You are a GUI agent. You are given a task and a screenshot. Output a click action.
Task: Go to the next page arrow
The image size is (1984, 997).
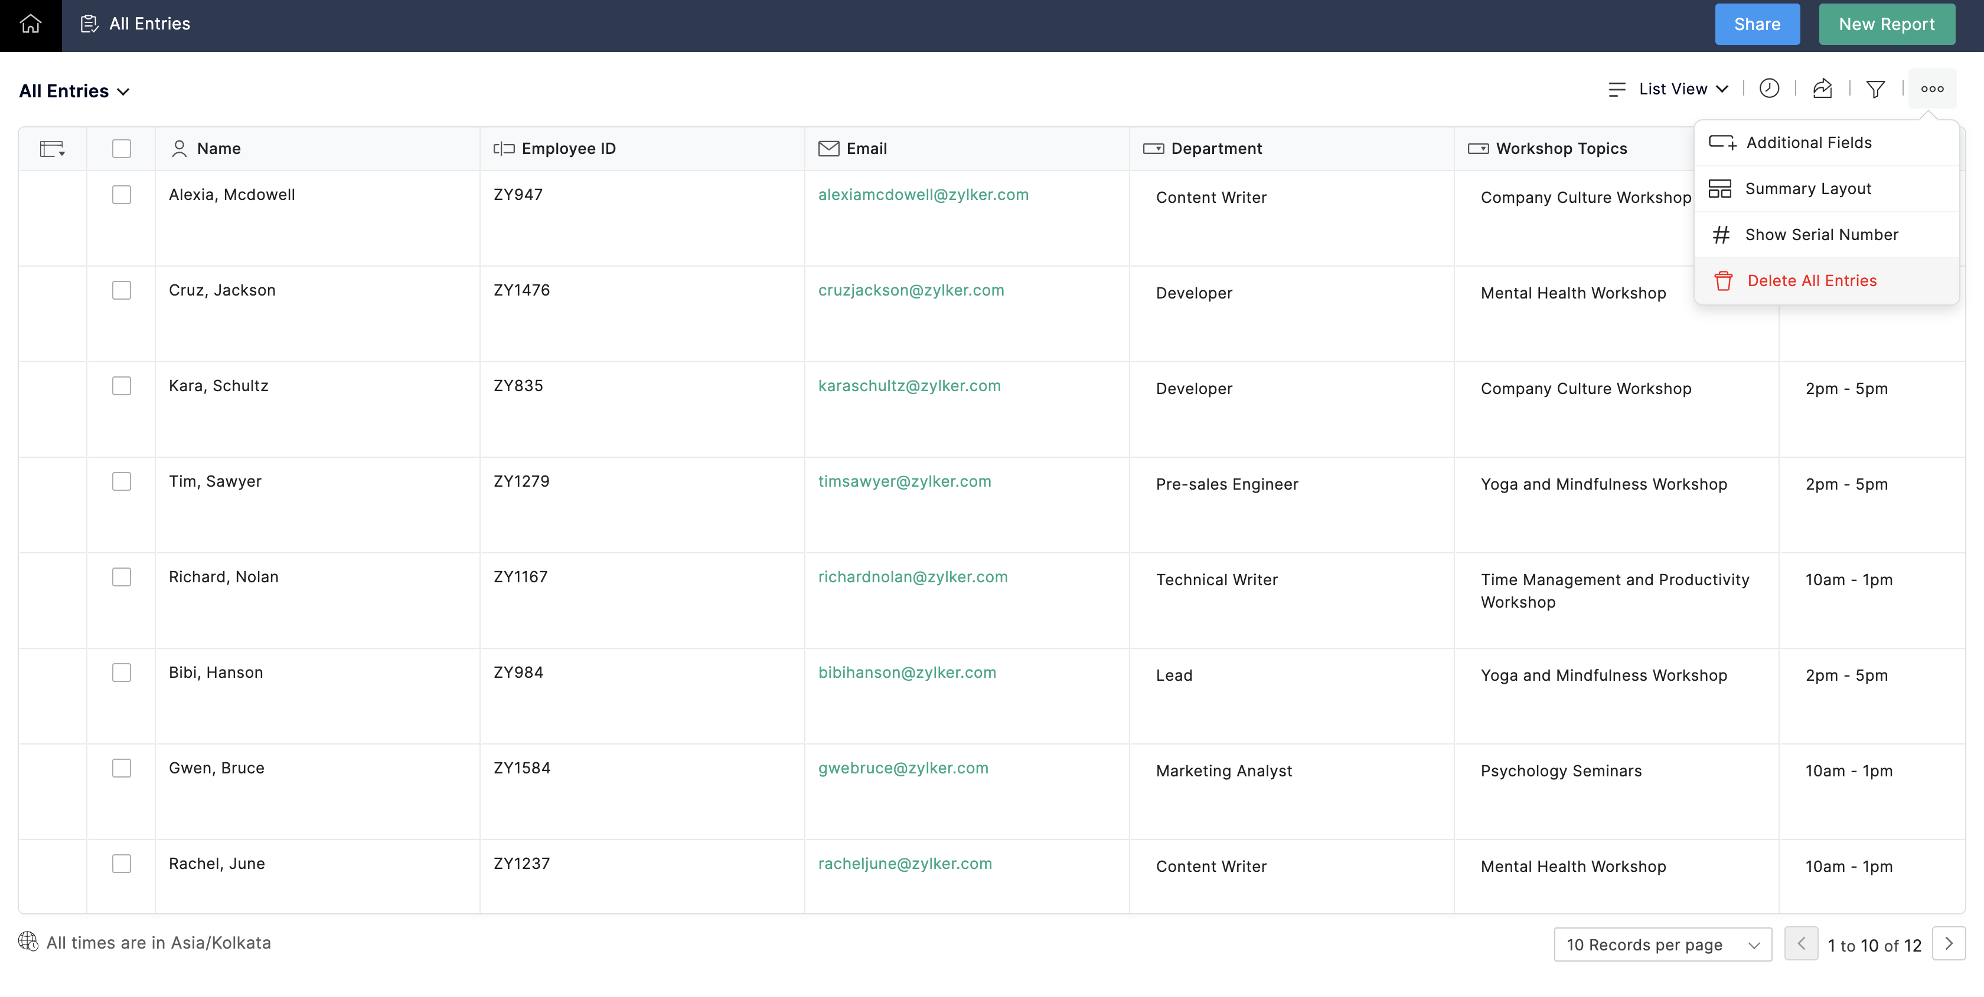(1949, 944)
